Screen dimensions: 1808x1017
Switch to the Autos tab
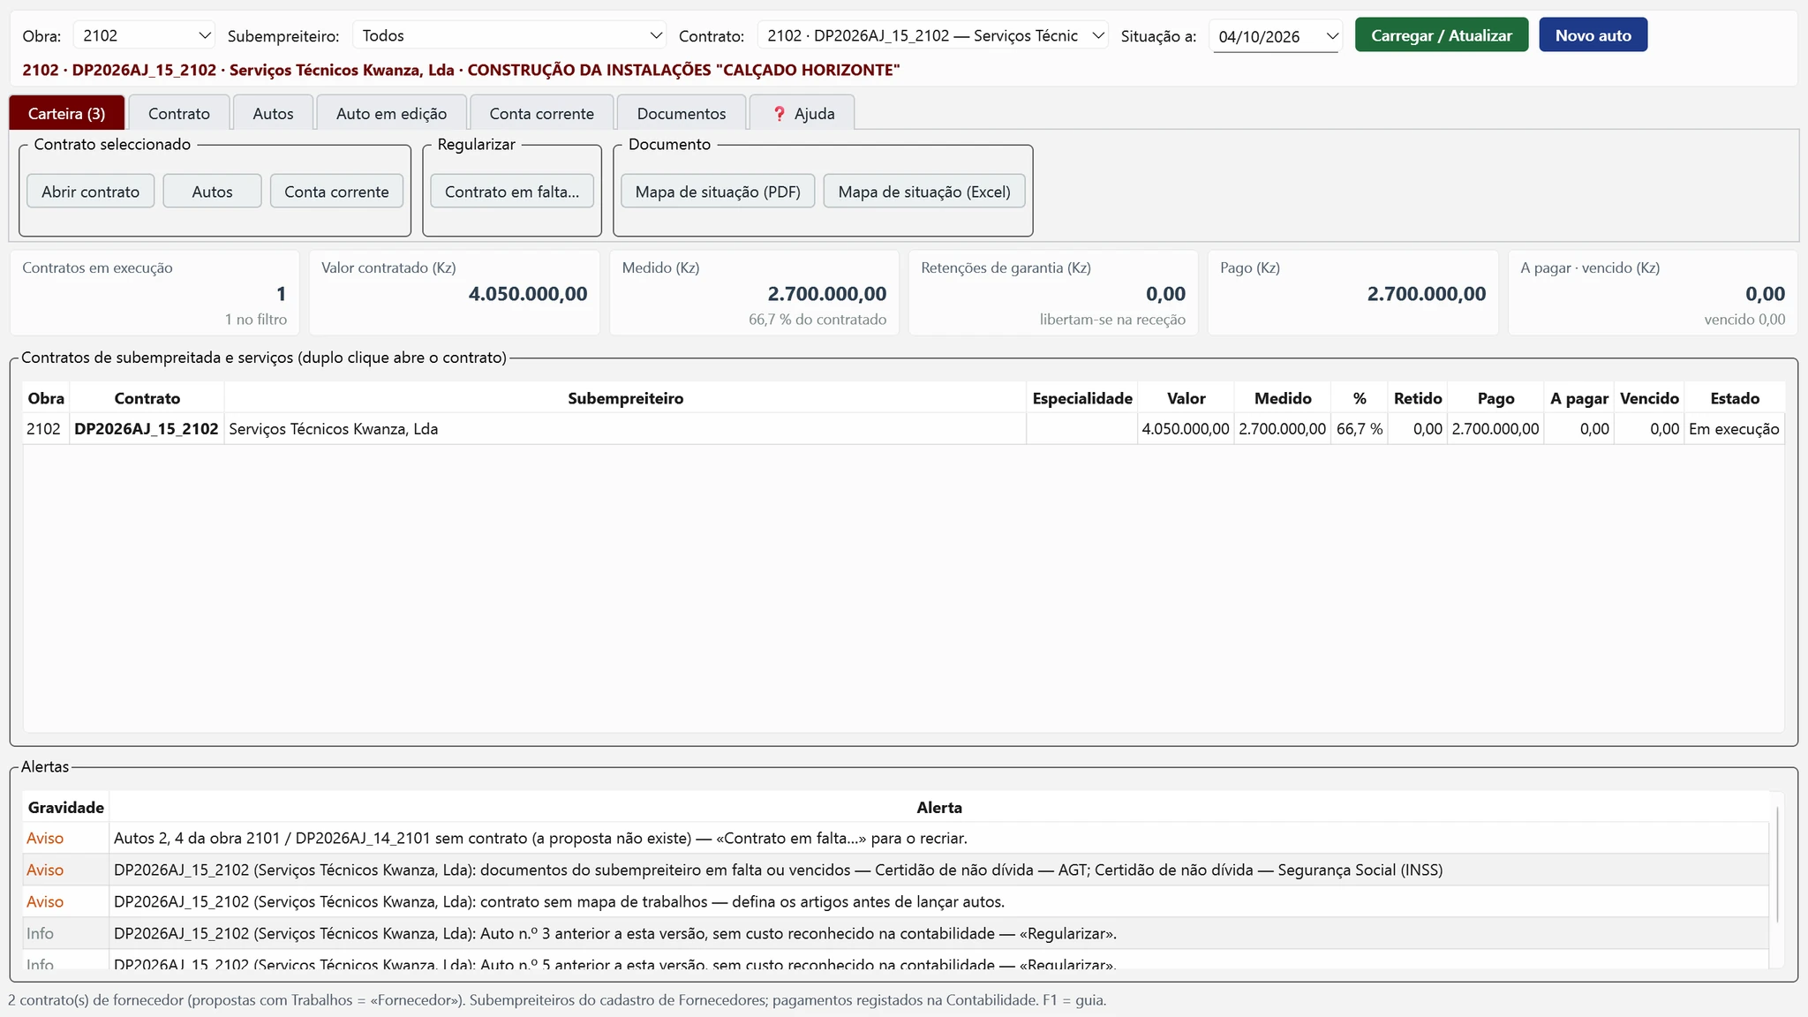(x=273, y=113)
